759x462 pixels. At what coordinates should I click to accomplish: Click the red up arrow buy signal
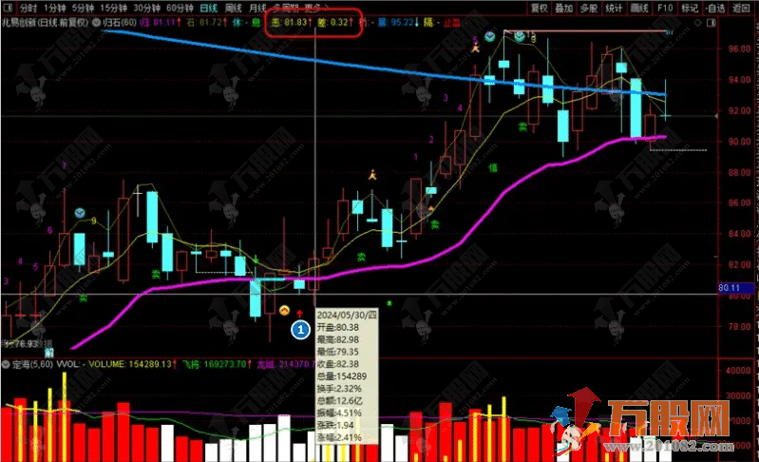click(x=299, y=314)
